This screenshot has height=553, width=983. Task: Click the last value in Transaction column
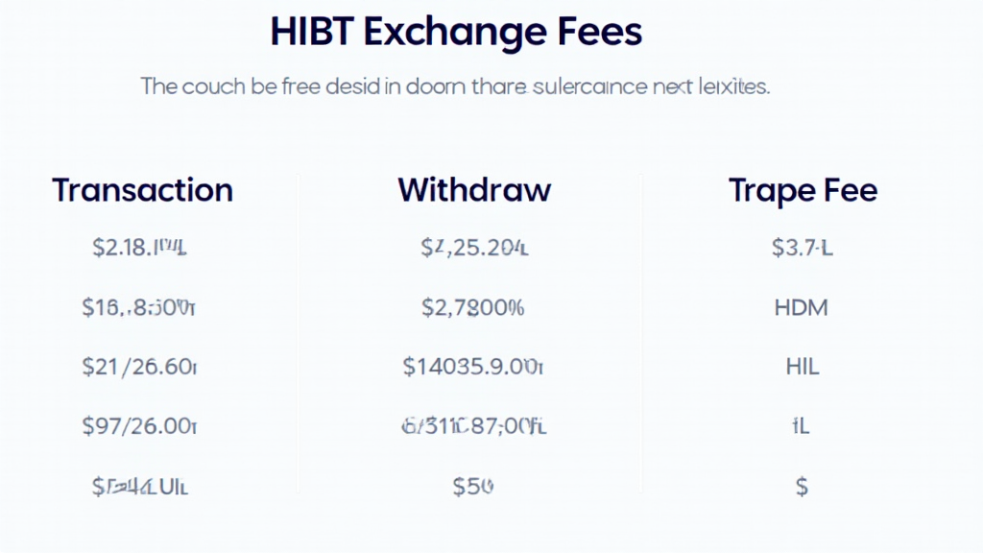pyautogui.click(x=140, y=486)
